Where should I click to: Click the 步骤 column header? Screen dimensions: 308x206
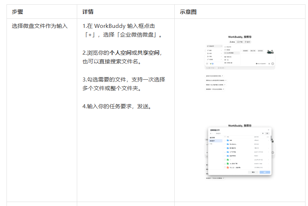[x=17, y=12]
